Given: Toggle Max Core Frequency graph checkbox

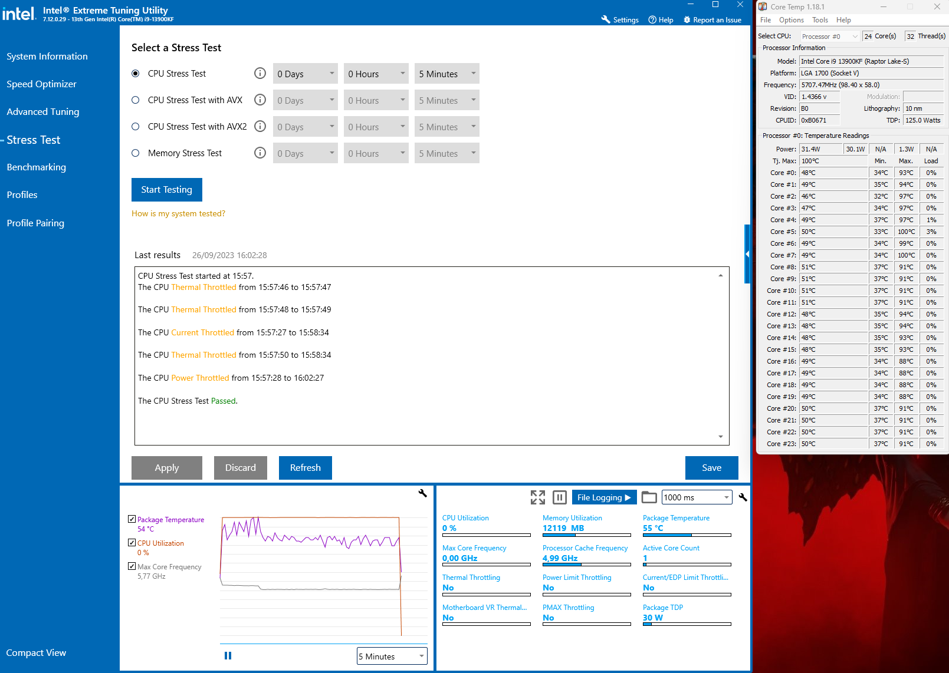Looking at the screenshot, I should [132, 566].
